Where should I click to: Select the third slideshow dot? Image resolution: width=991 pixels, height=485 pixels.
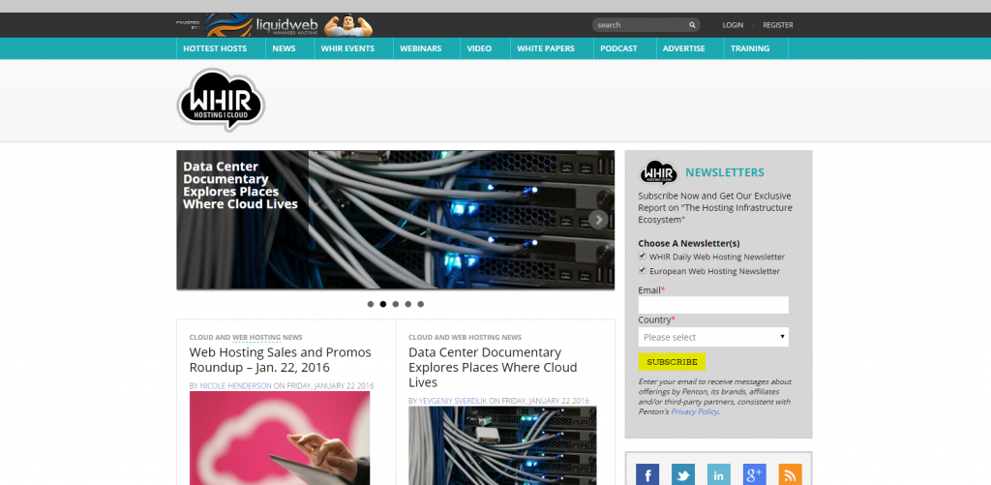(396, 304)
